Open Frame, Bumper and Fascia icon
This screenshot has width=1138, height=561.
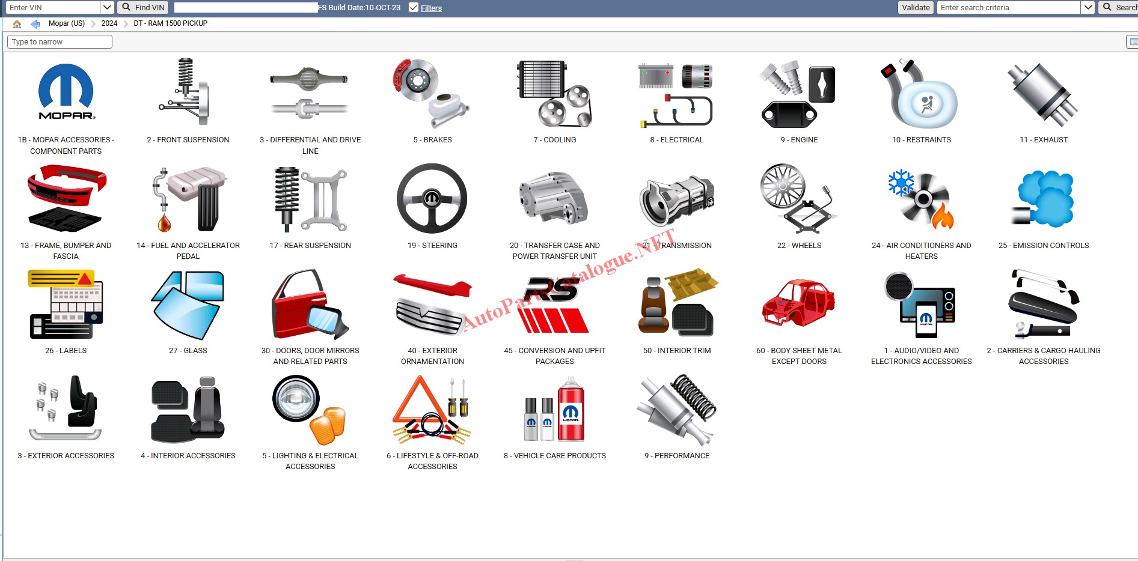pos(66,199)
